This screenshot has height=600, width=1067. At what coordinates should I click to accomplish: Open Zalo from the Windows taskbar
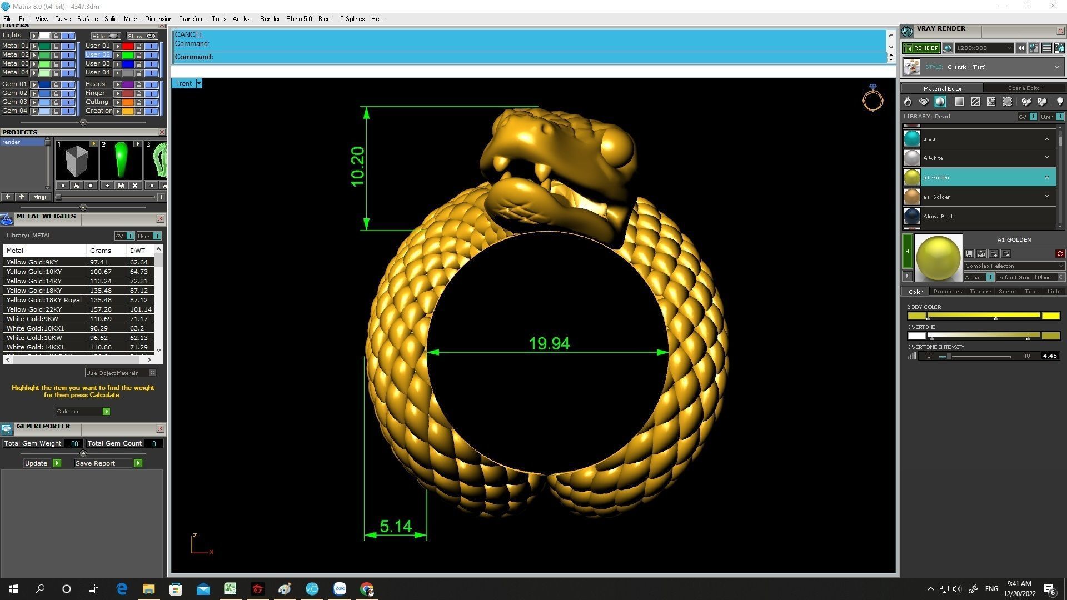(x=340, y=589)
